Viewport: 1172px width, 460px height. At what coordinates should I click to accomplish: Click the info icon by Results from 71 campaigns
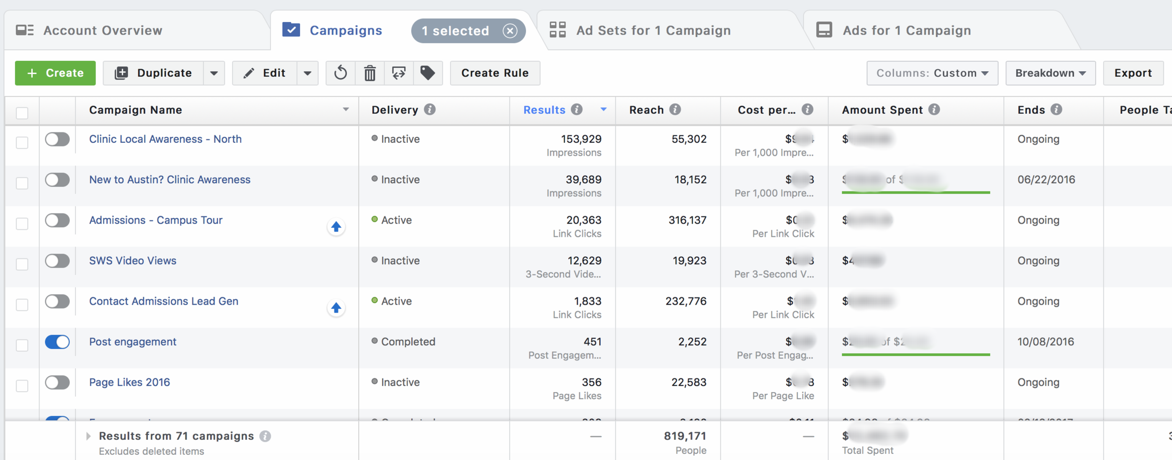(265, 436)
